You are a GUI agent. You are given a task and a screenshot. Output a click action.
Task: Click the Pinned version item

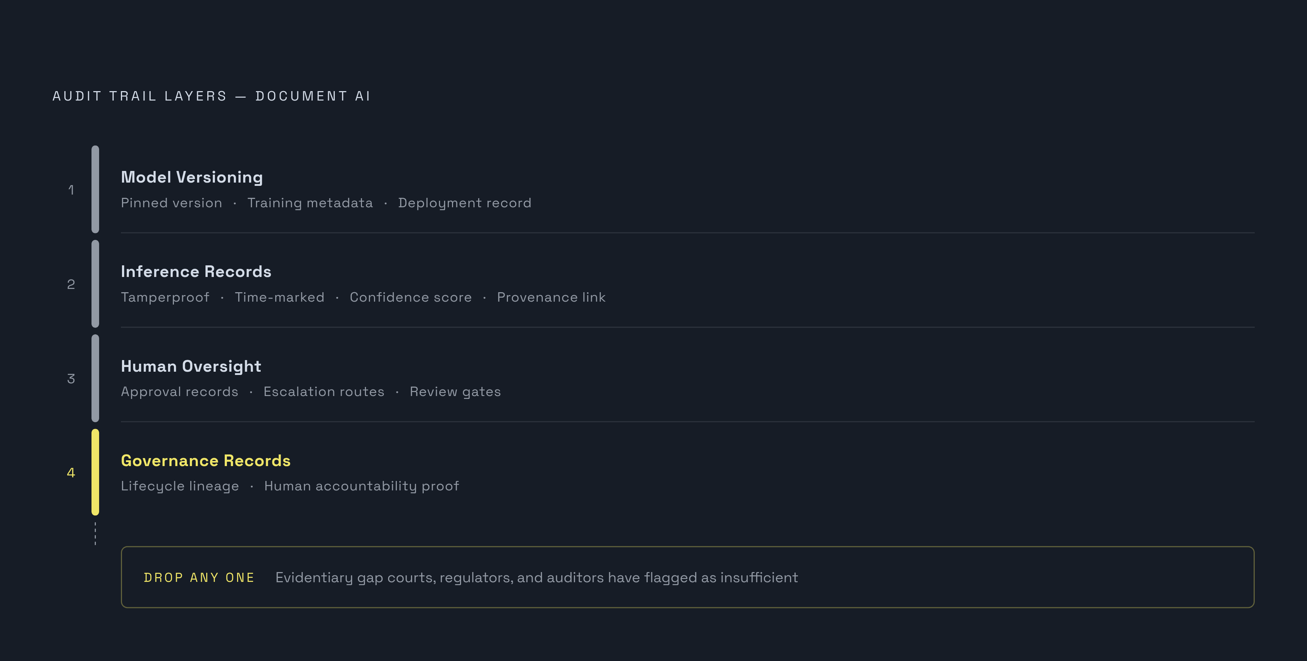pos(171,203)
